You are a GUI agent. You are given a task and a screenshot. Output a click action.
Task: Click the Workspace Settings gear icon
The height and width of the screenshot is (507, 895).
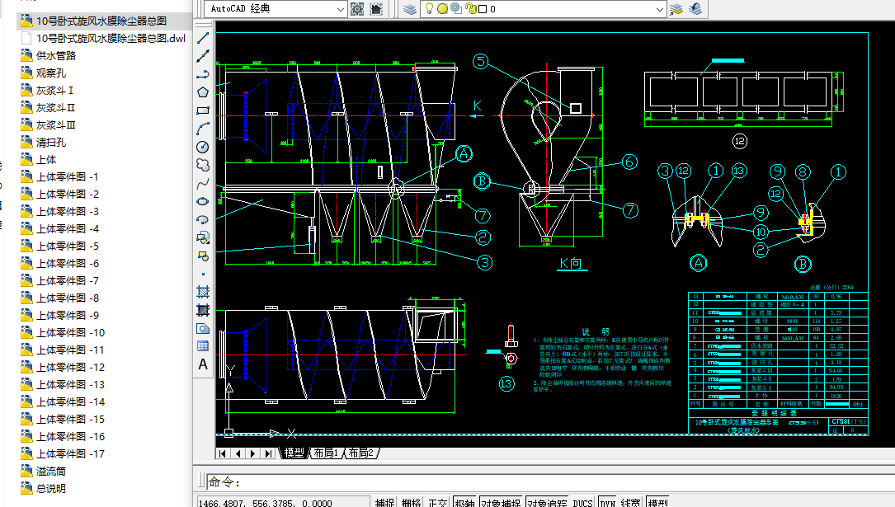click(x=357, y=9)
